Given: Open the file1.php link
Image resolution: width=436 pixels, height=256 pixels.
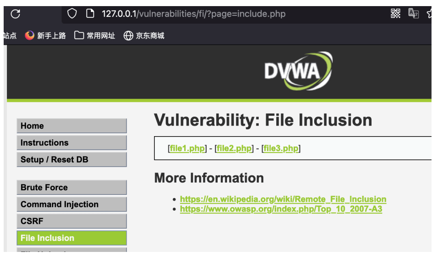Looking at the screenshot, I should [187, 148].
